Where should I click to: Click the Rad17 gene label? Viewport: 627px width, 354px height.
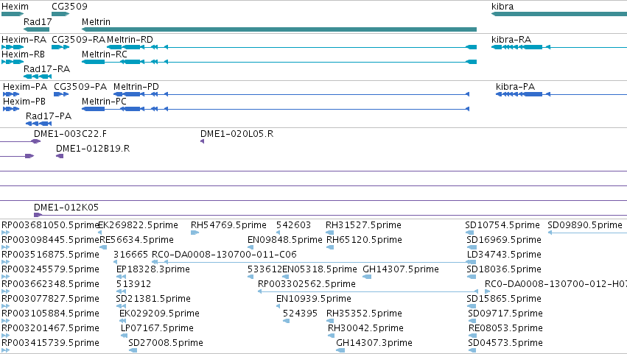38,21
